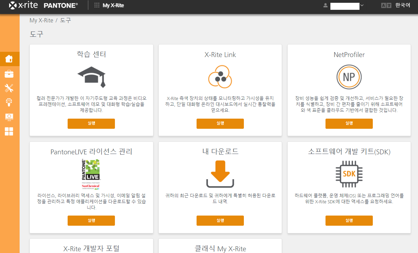This screenshot has height=253, width=418.
Task: Click the My X-Rite breadcrumb link
Action: pos(41,20)
